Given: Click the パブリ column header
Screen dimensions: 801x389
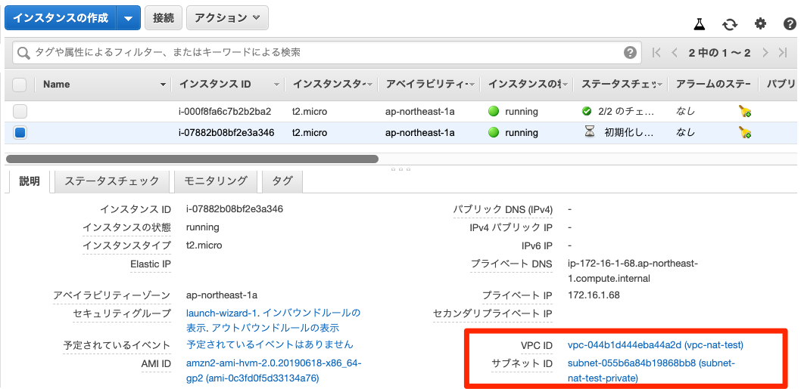Looking at the screenshot, I should point(781,84).
